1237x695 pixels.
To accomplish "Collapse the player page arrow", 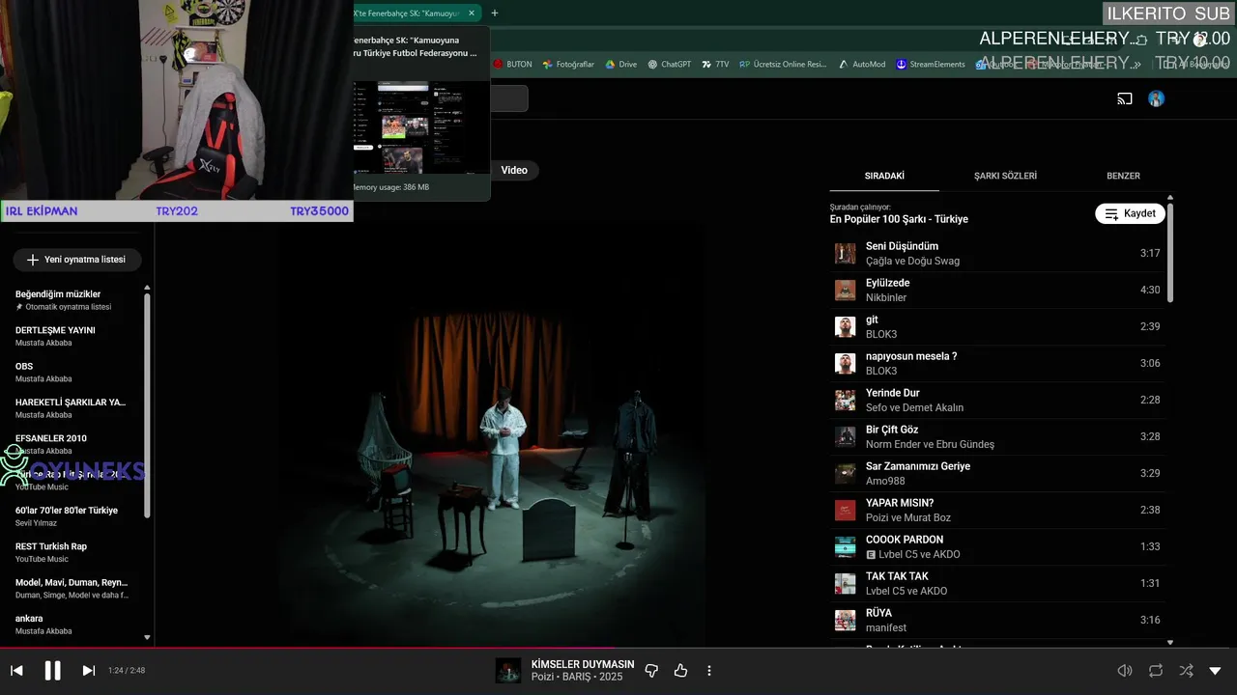I will pos(1216,670).
